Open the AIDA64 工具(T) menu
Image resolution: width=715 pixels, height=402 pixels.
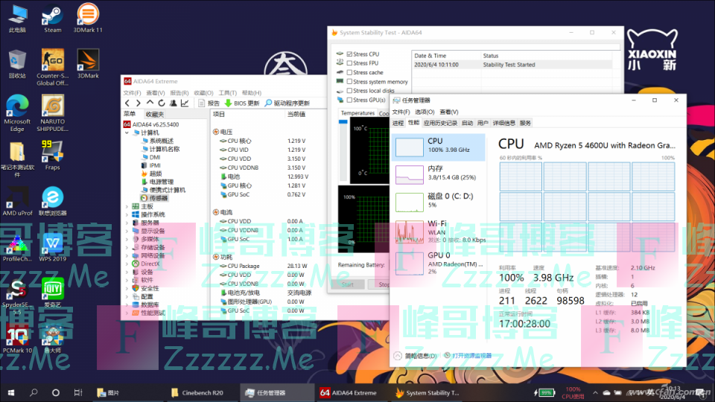click(x=228, y=92)
